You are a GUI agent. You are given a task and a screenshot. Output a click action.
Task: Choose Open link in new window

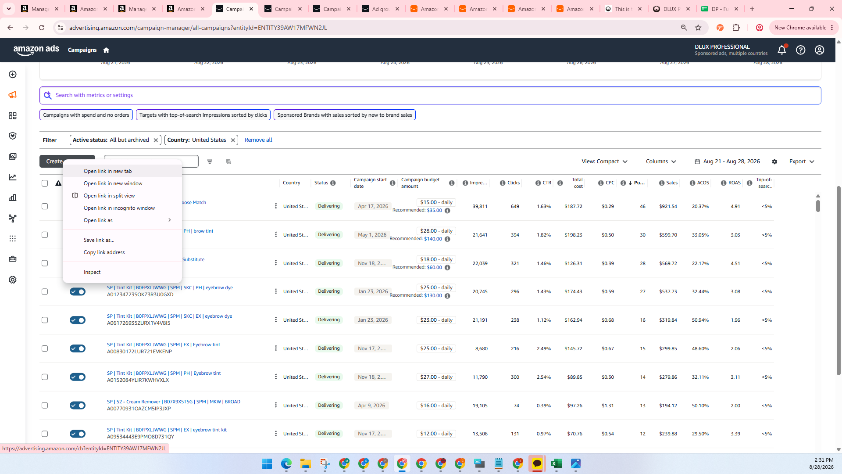pos(122,183)
